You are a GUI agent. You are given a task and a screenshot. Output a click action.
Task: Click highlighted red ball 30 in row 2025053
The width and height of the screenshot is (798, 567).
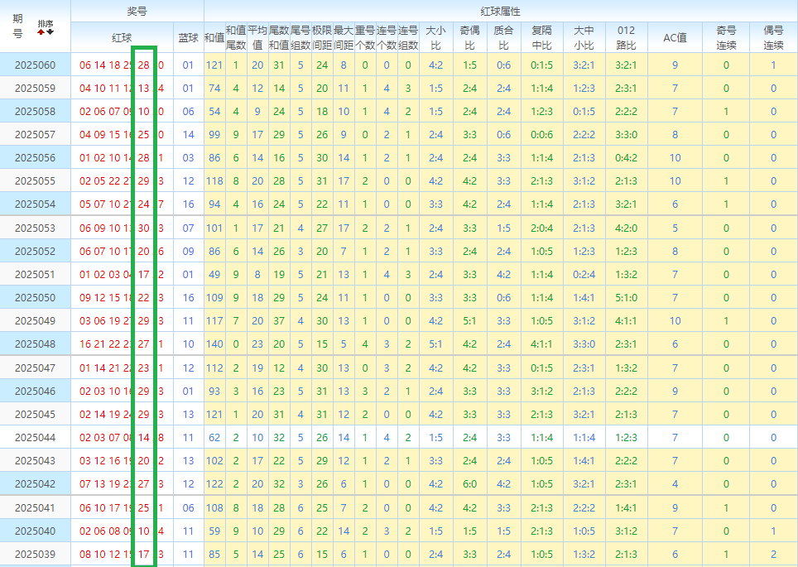(144, 228)
